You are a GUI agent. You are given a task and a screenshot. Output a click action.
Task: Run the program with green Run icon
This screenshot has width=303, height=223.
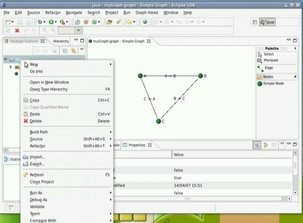pos(51,22)
